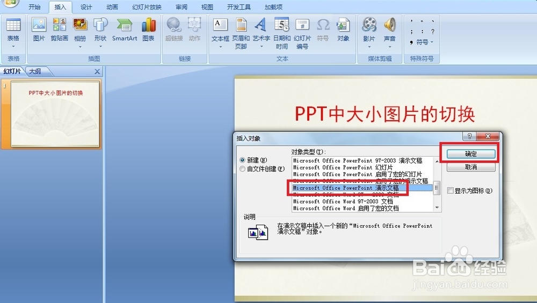This screenshot has width=537, height=303.
Task: Insert date and time (日期和时间)
Action: click(282, 33)
